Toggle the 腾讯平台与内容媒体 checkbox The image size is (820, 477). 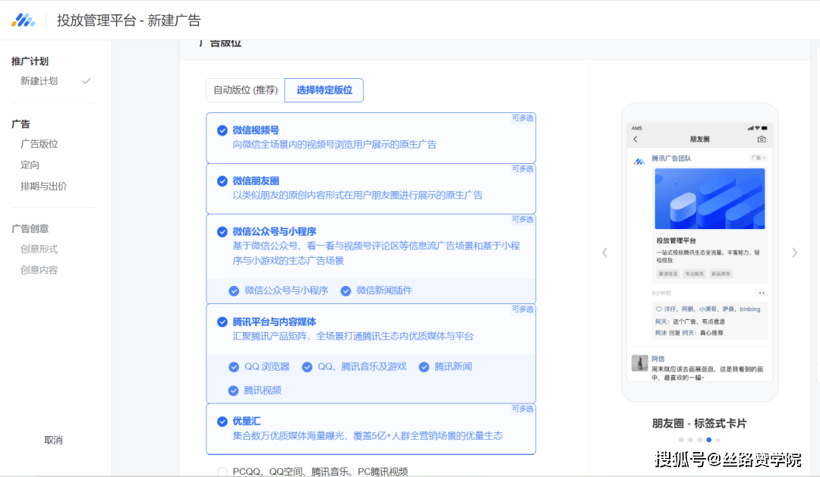pos(222,322)
